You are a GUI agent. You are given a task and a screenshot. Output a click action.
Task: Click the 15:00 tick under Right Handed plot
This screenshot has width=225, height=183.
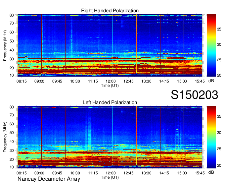[182, 81]
